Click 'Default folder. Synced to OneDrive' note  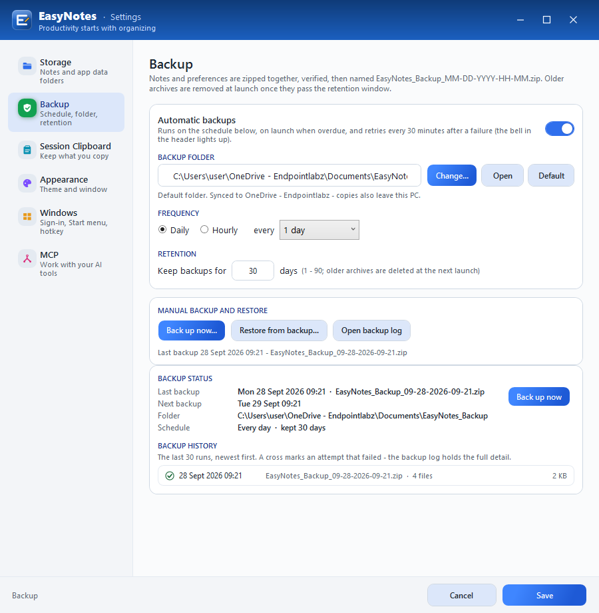(x=289, y=195)
